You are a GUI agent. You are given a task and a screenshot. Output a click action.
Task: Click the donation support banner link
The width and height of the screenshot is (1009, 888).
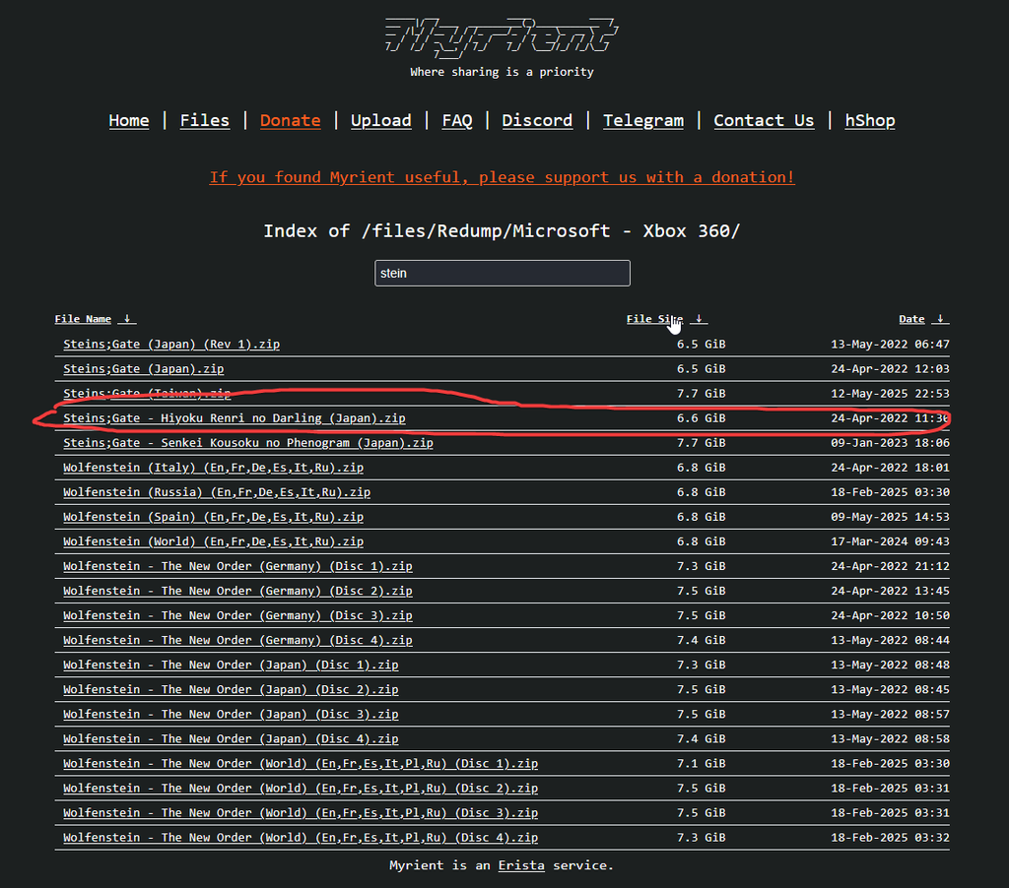tap(502, 177)
